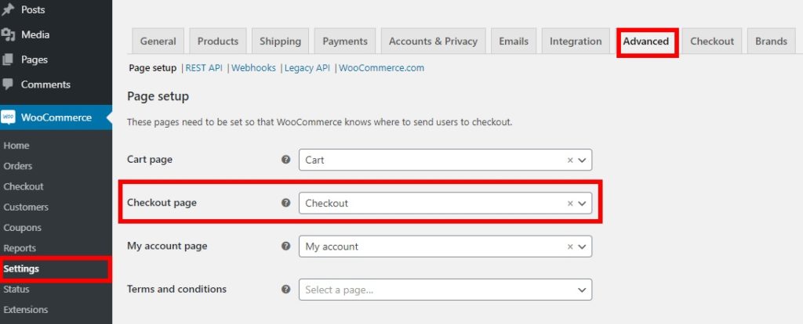The height and width of the screenshot is (324, 803).
Task: Click help icon beside Checkout page
Action: (x=285, y=203)
